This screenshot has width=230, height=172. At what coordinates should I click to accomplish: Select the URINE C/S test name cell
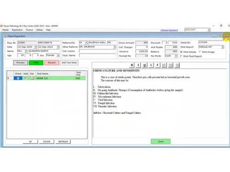tap(55, 78)
